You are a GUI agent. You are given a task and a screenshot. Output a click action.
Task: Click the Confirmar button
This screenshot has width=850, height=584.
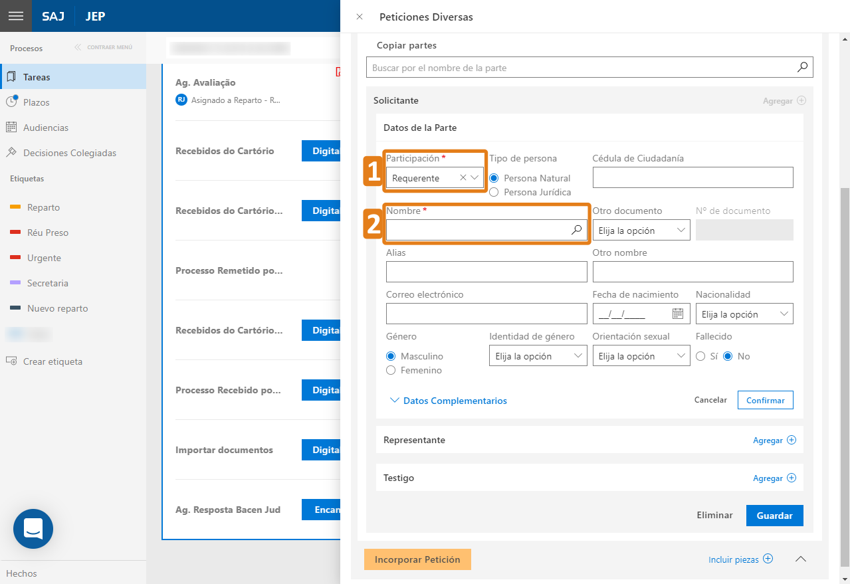[x=765, y=400]
